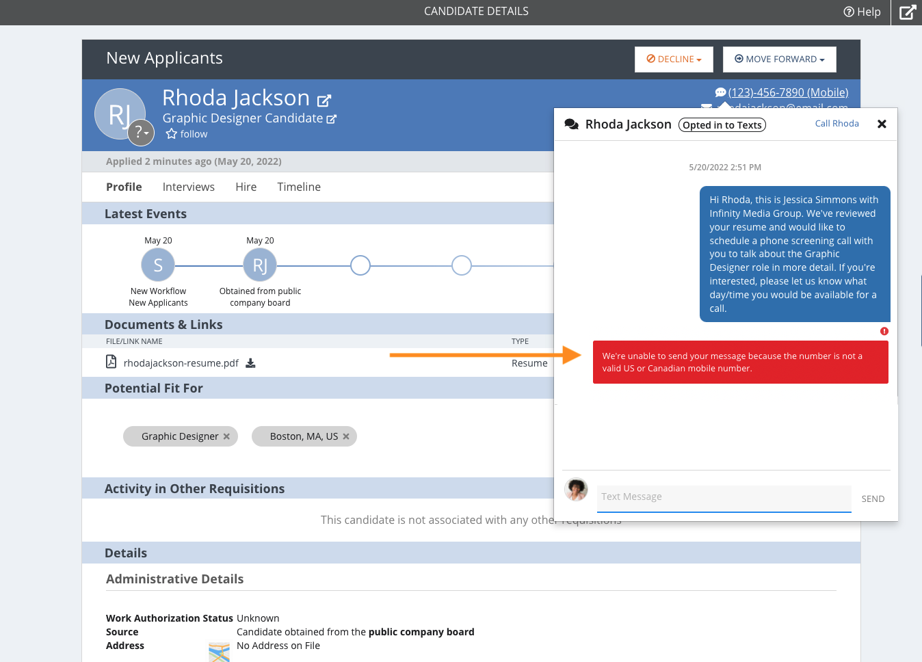
Task: Switch to the Interviews tab
Action: point(188,187)
